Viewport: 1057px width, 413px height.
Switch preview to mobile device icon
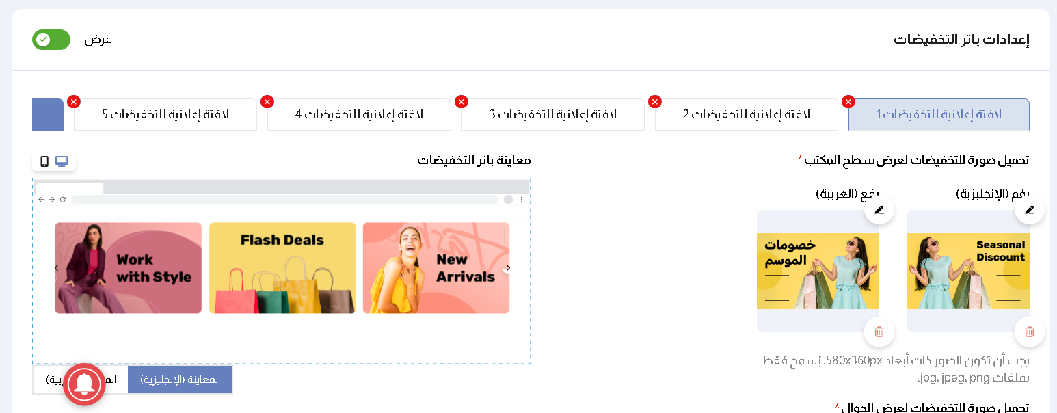pos(44,161)
